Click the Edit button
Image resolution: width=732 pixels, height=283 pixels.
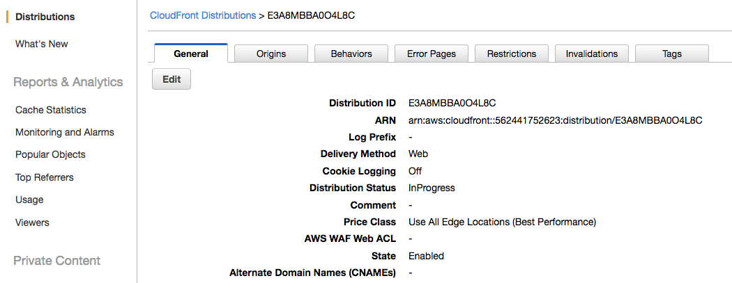tap(171, 79)
